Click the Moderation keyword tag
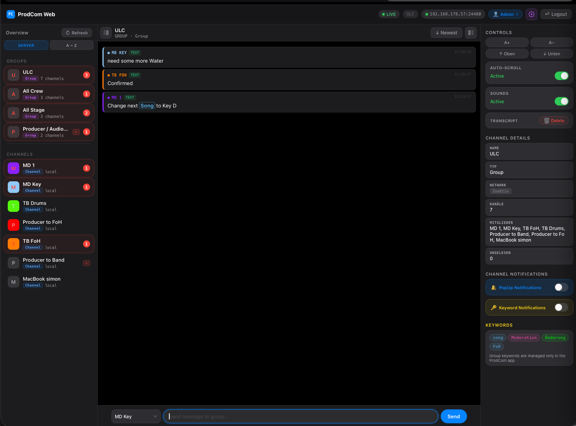 524,337
